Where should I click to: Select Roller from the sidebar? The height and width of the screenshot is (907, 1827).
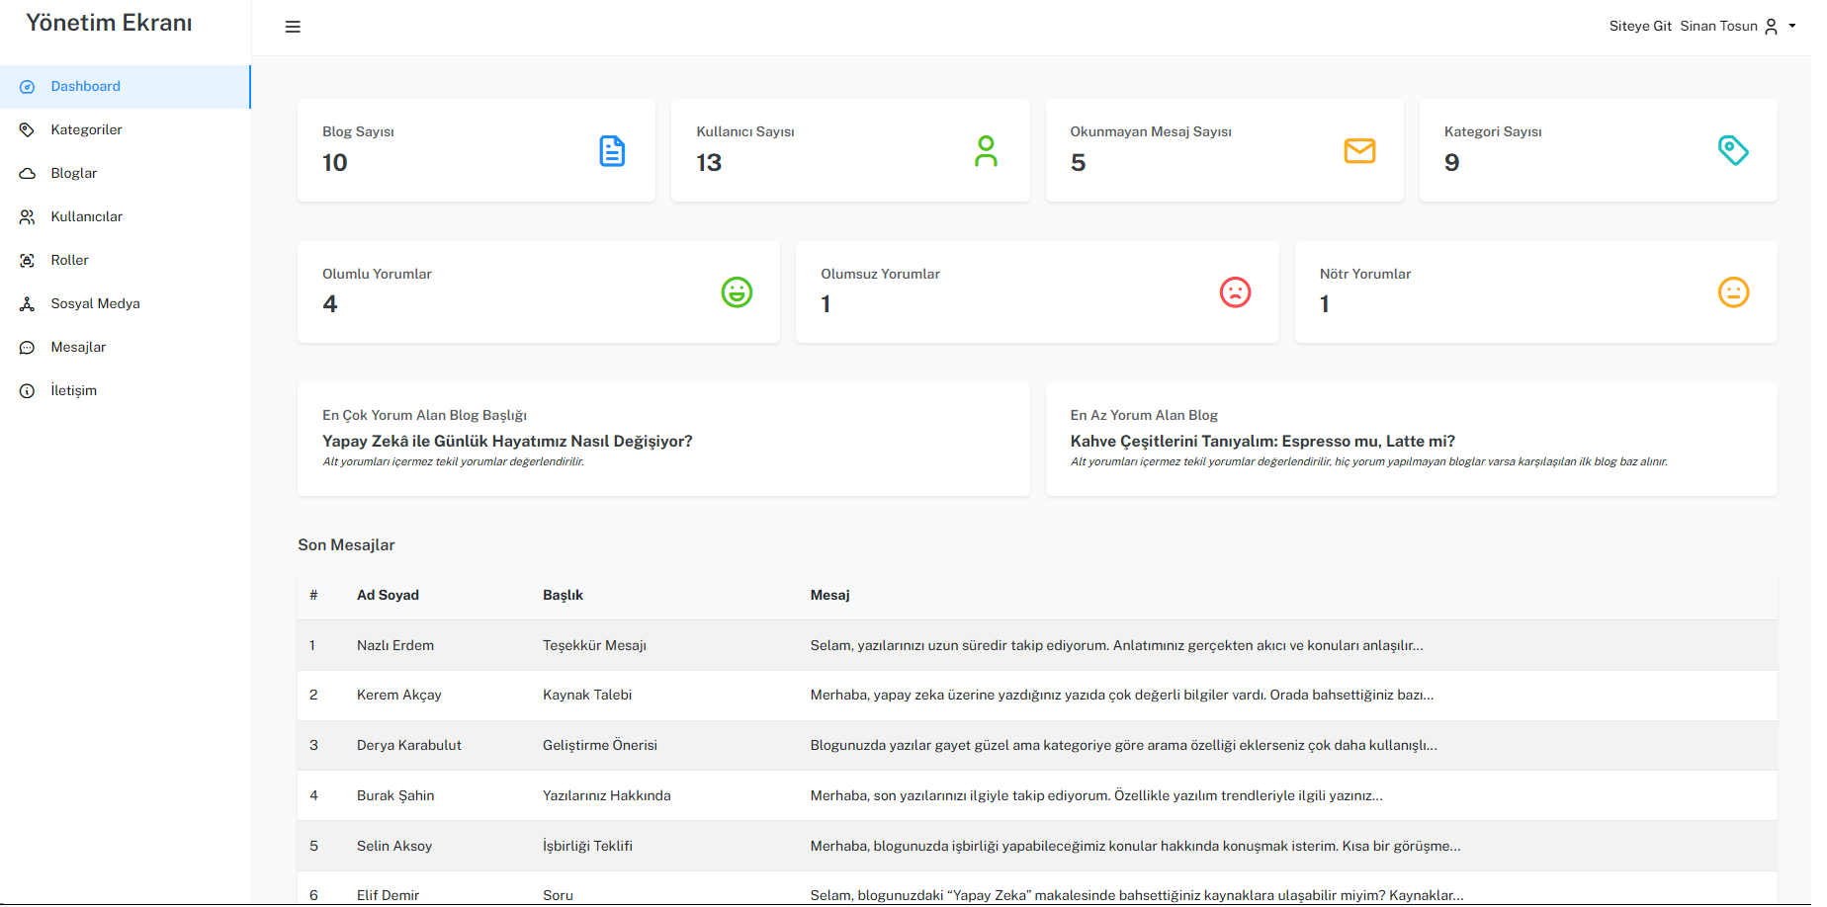(x=70, y=261)
